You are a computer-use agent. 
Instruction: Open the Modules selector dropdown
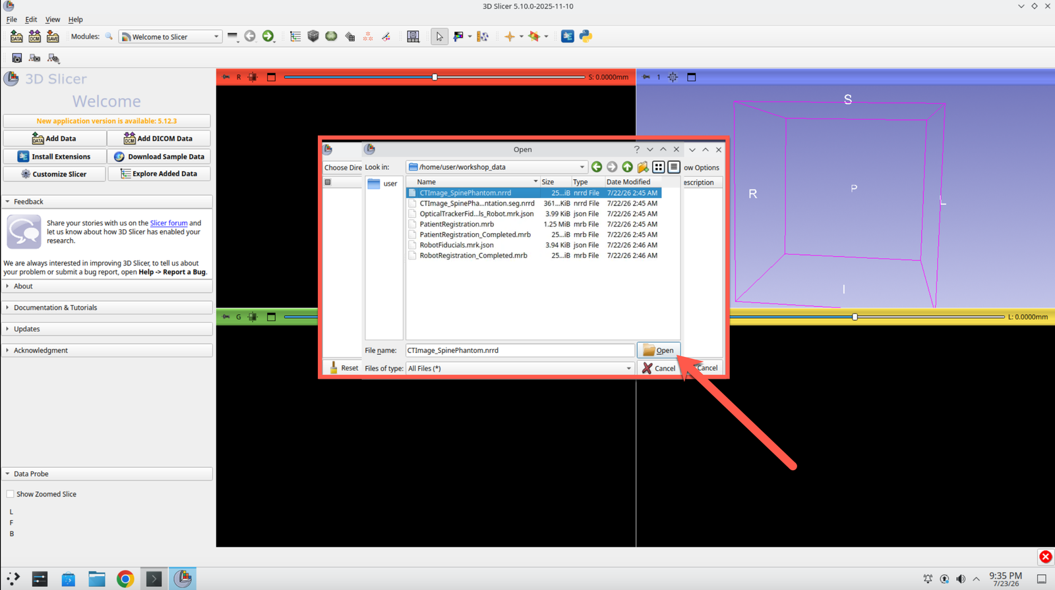(x=170, y=37)
